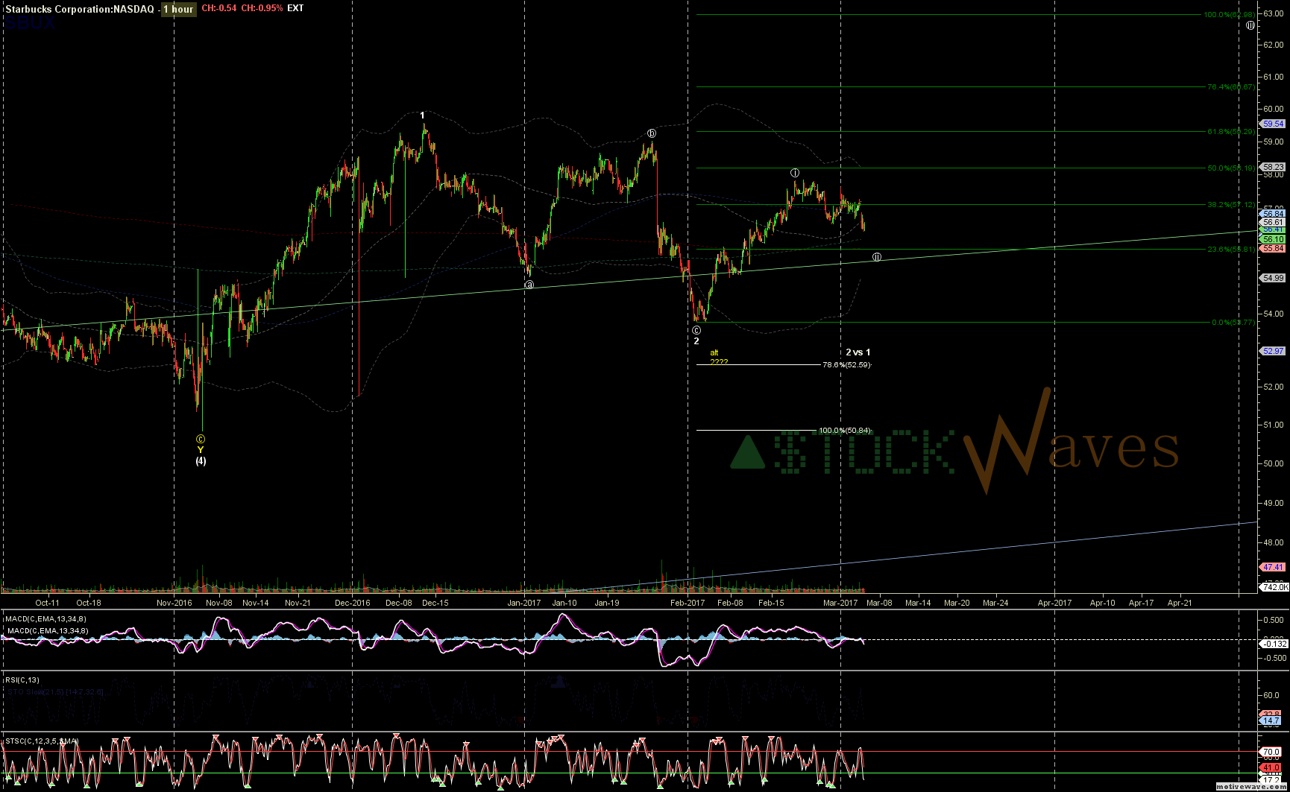Click the 70.0 STSC upper level tag
Viewport: 1290px width, 792px height.
[1271, 752]
